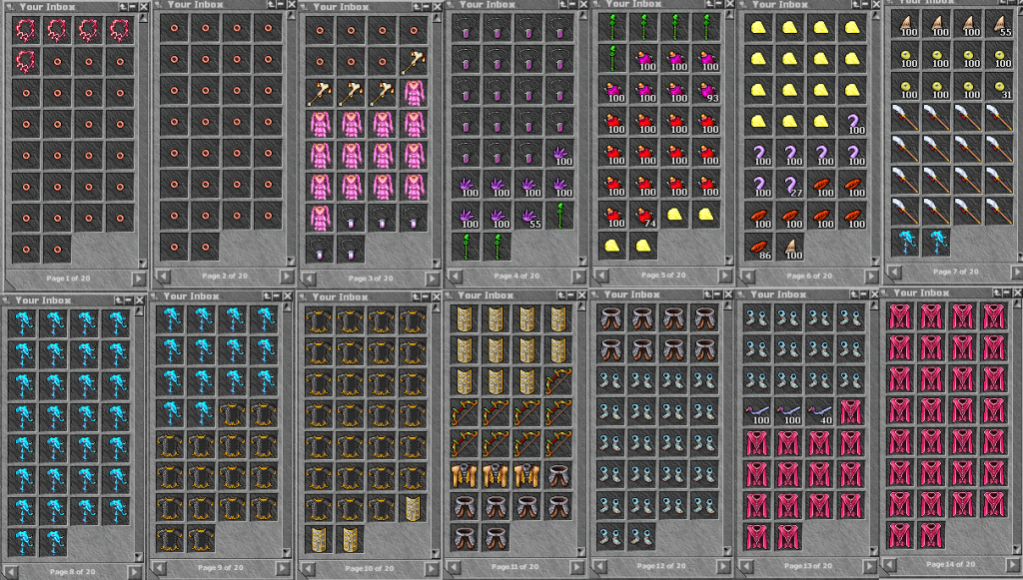1023x580 pixels.
Task: Go to next page from Page 13 inbox
Action: [870, 567]
